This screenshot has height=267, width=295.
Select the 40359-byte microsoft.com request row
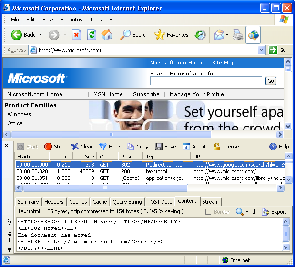150,171
